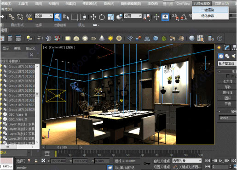Open the 帮助(H) menu

(7, 9)
